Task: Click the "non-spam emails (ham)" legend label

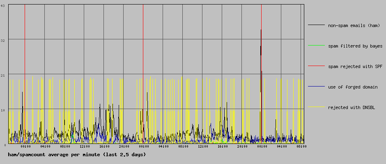Action: point(354,25)
